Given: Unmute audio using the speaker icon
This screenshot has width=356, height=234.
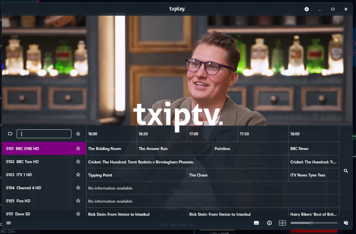Looking at the screenshot, I should (346, 223).
